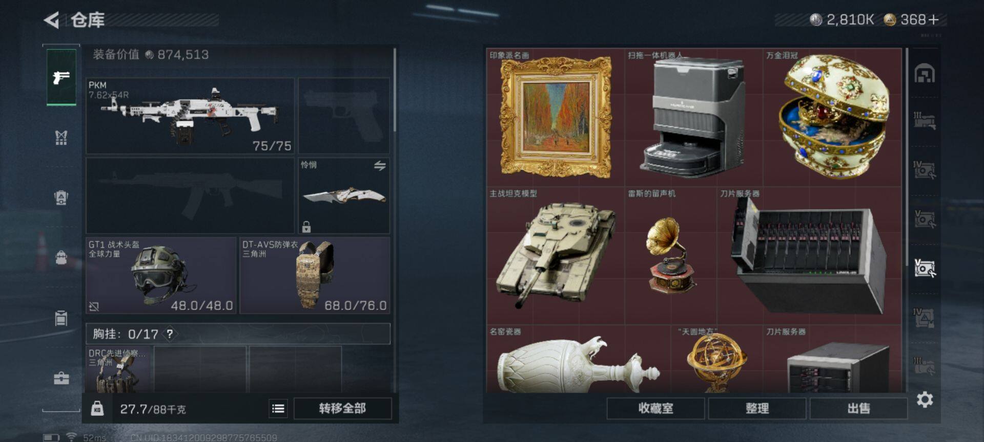Go back using the arrow beside 仓库
The height and width of the screenshot is (442, 984).
coord(52,20)
